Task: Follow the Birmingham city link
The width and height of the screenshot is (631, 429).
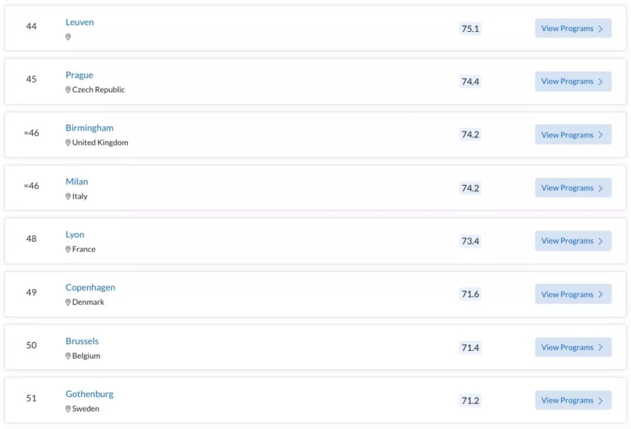Action: click(89, 128)
